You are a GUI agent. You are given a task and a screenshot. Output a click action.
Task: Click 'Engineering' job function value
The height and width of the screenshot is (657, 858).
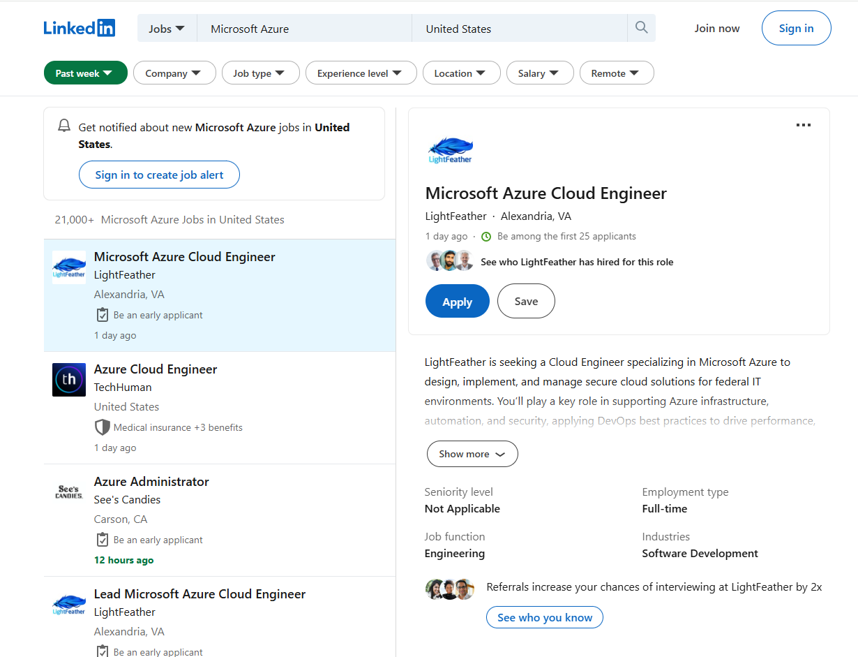tap(455, 553)
